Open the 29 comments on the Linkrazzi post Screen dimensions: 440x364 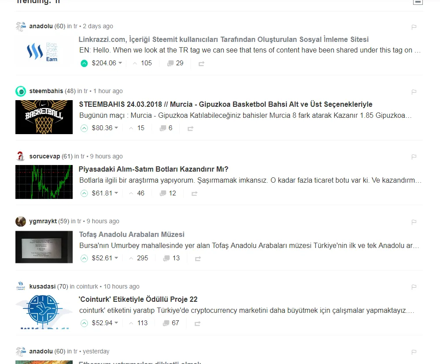(x=175, y=63)
